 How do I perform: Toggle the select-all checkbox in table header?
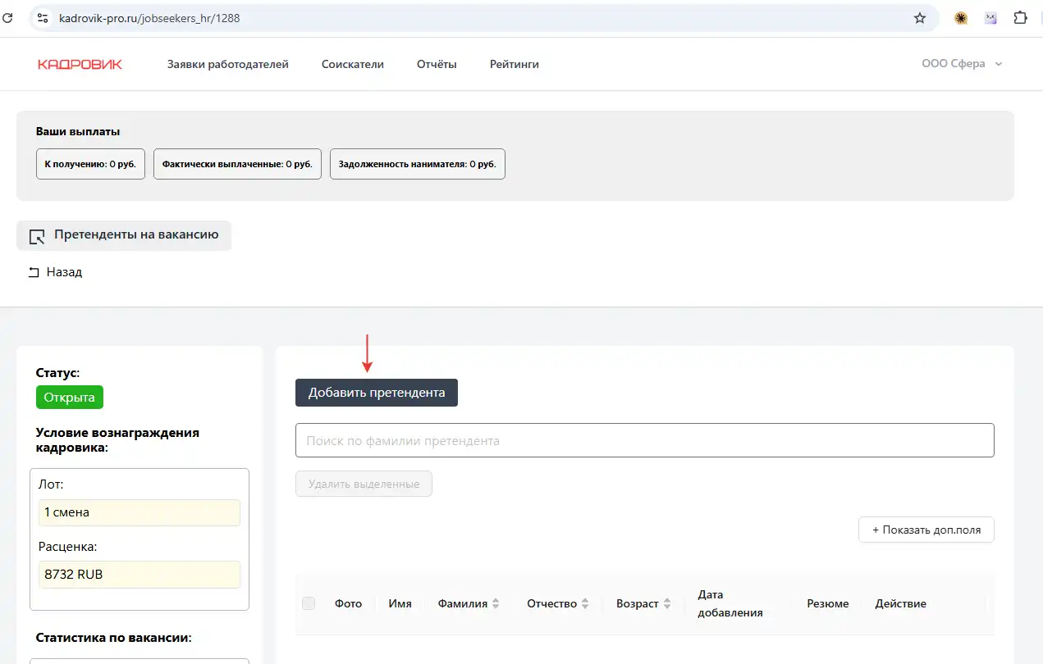click(x=309, y=603)
